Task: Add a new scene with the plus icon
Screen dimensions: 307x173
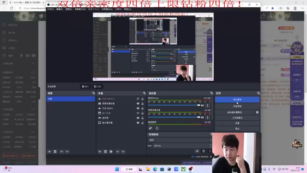Action: (50, 151)
